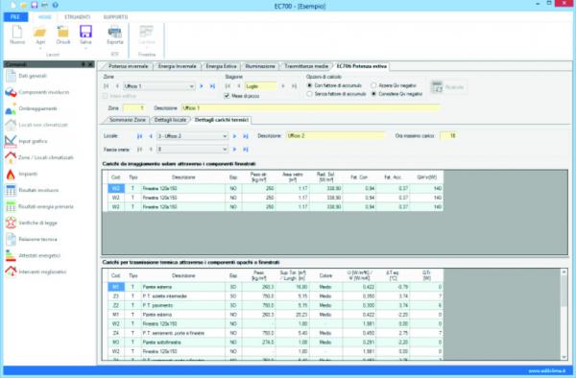Viewport: 576px width, 378px height.
Task: Click the Stagione field showing Luglio
Action: coord(260,86)
